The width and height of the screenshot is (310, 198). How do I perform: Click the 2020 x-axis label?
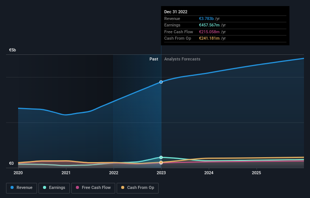point(18,173)
